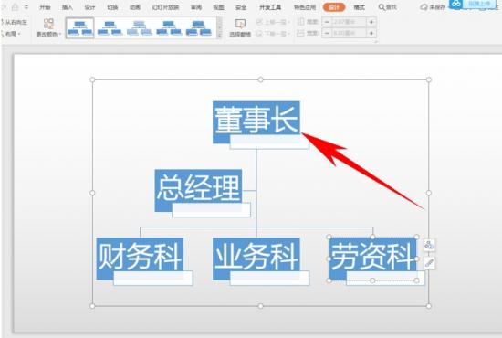Open the 选择窗格 selection pane
This screenshot has width=502, height=338.
coord(240,28)
